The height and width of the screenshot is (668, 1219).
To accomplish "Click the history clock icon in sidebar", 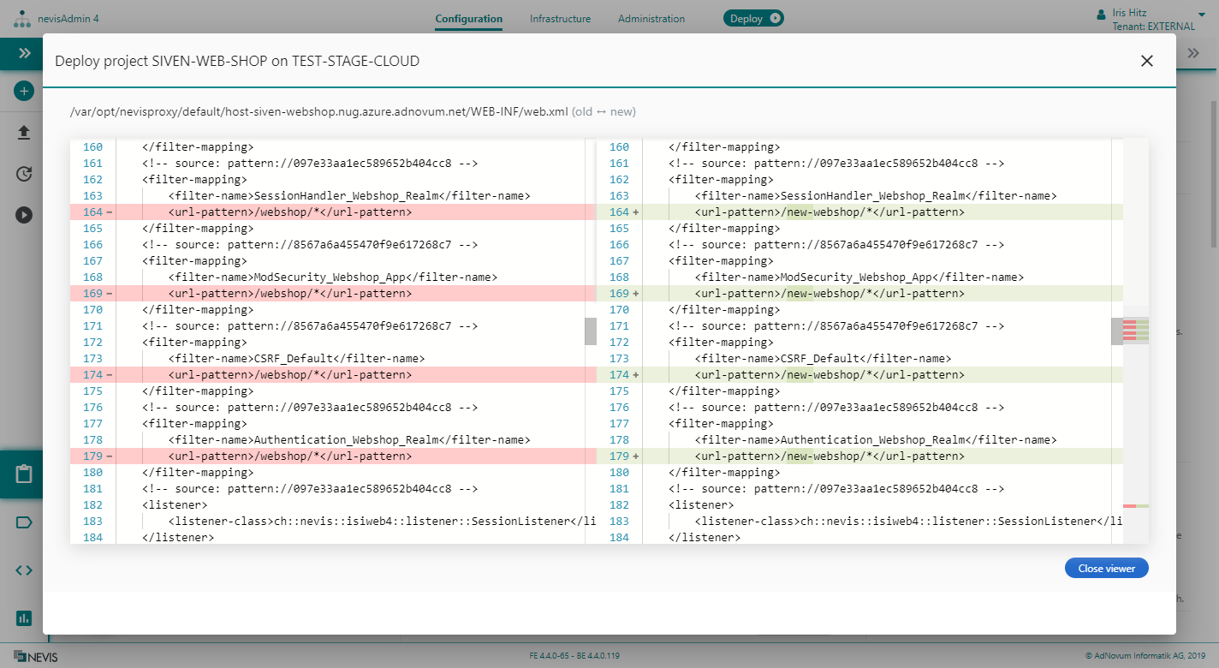I will click(24, 174).
